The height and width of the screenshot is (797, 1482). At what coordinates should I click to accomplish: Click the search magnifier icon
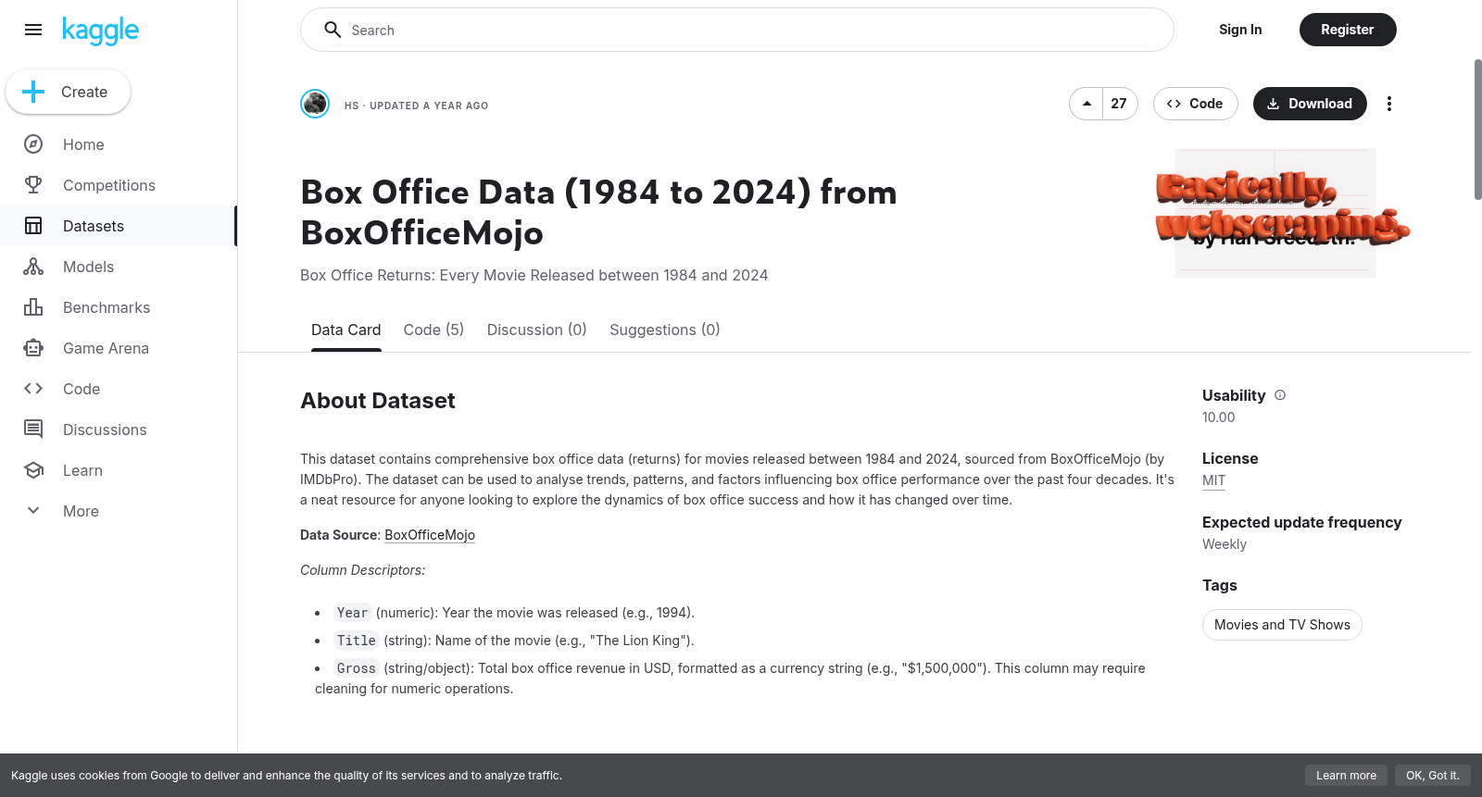pos(333,30)
